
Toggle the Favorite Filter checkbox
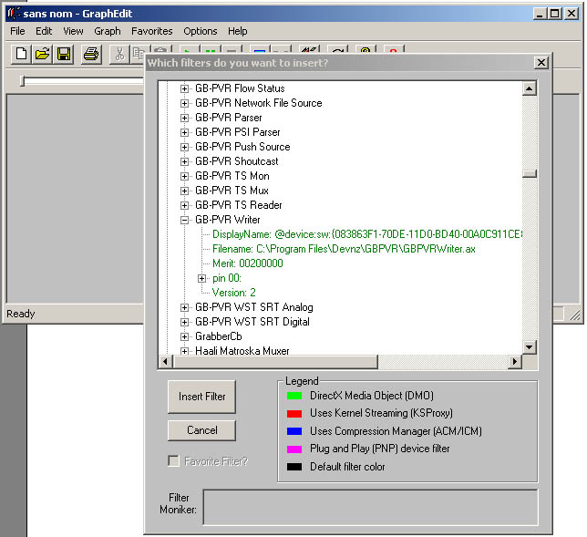click(174, 461)
